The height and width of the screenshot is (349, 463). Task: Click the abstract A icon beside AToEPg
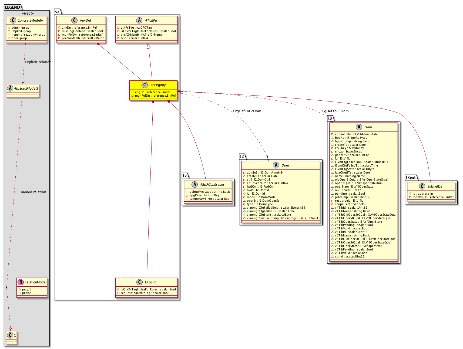click(x=139, y=21)
